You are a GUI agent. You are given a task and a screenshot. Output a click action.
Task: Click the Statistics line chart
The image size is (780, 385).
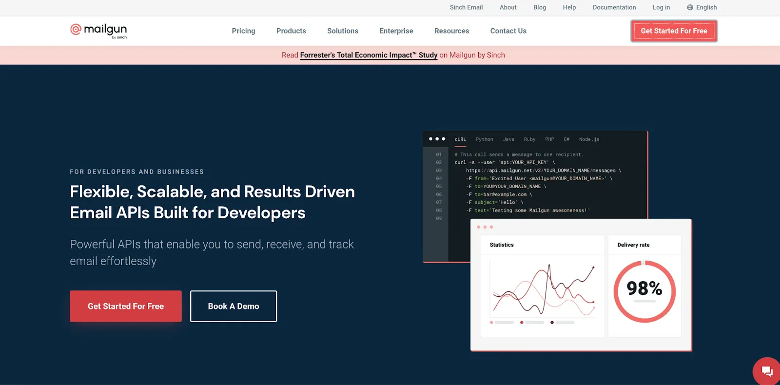click(x=544, y=290)
